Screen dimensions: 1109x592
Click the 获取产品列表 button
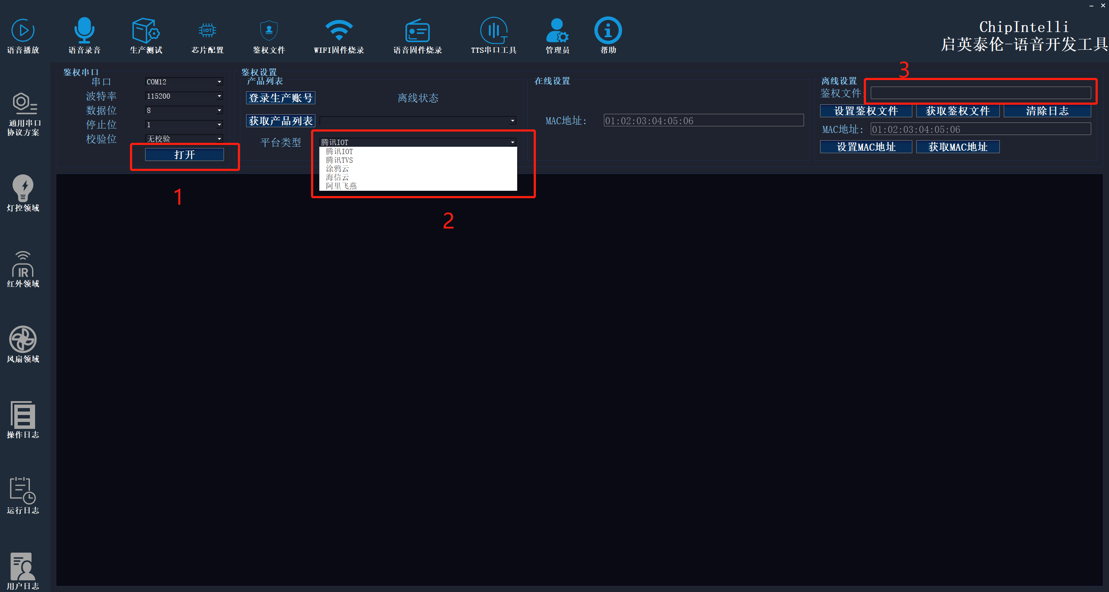281,121
